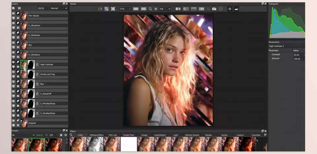Screen dimensions: 317x154
Task: Select the Lens/Distort tab
Action: pos(160,135)
